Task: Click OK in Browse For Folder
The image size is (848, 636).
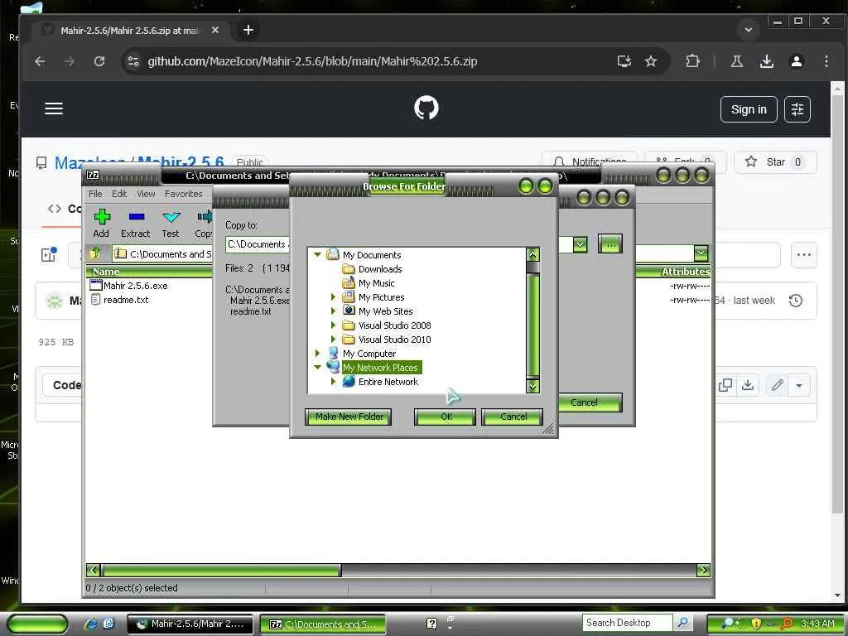Action: tap(445, 417)
